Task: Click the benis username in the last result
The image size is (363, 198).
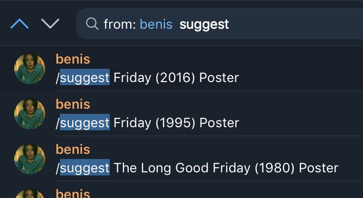Action: pos(73,193)
